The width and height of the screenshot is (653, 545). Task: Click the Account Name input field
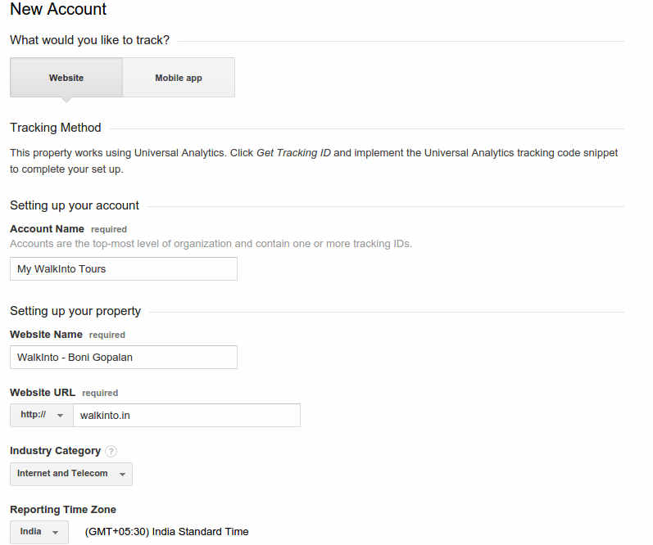124,268
